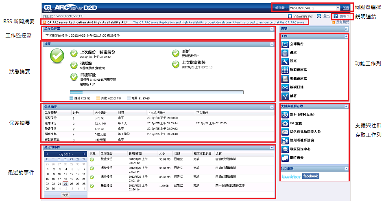Open the Facebook social link
This screenshot has height=205, width=386.
[311, 176]
